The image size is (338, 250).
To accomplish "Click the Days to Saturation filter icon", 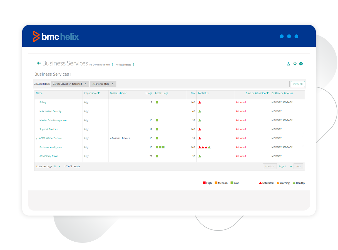I will pos(268,93).
